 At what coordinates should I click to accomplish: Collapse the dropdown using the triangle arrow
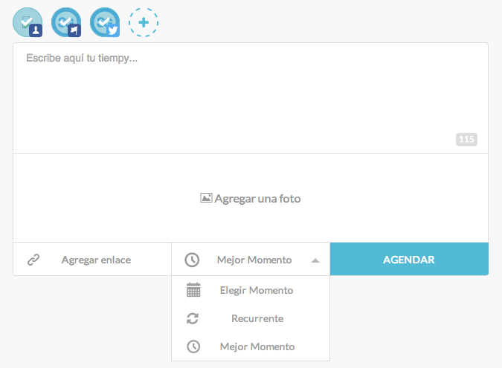pos(315,260)
